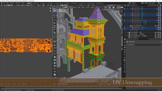Select the Rotate tool
The height and width of the screenshot is (91, 162).
(x=55, y=20)
